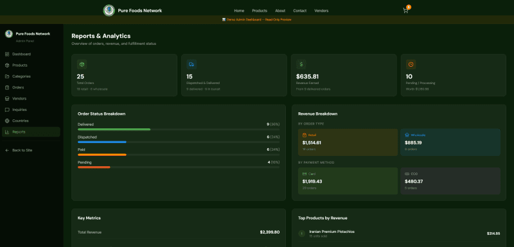514x247 pixels.
Task: Click the Dispatched & Delivered truck icon
Action: click(191, 64)
